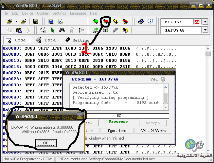Click address 0x0000: in the code view
Image resolution: width=214 pixels, height=163 pixels.
click(x=12, y=48)
